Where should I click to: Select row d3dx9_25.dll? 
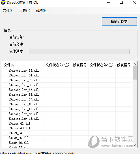67,138
